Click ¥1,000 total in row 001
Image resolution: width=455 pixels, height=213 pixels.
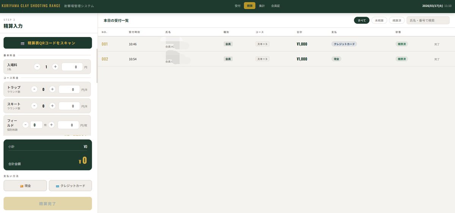point(302,44)
